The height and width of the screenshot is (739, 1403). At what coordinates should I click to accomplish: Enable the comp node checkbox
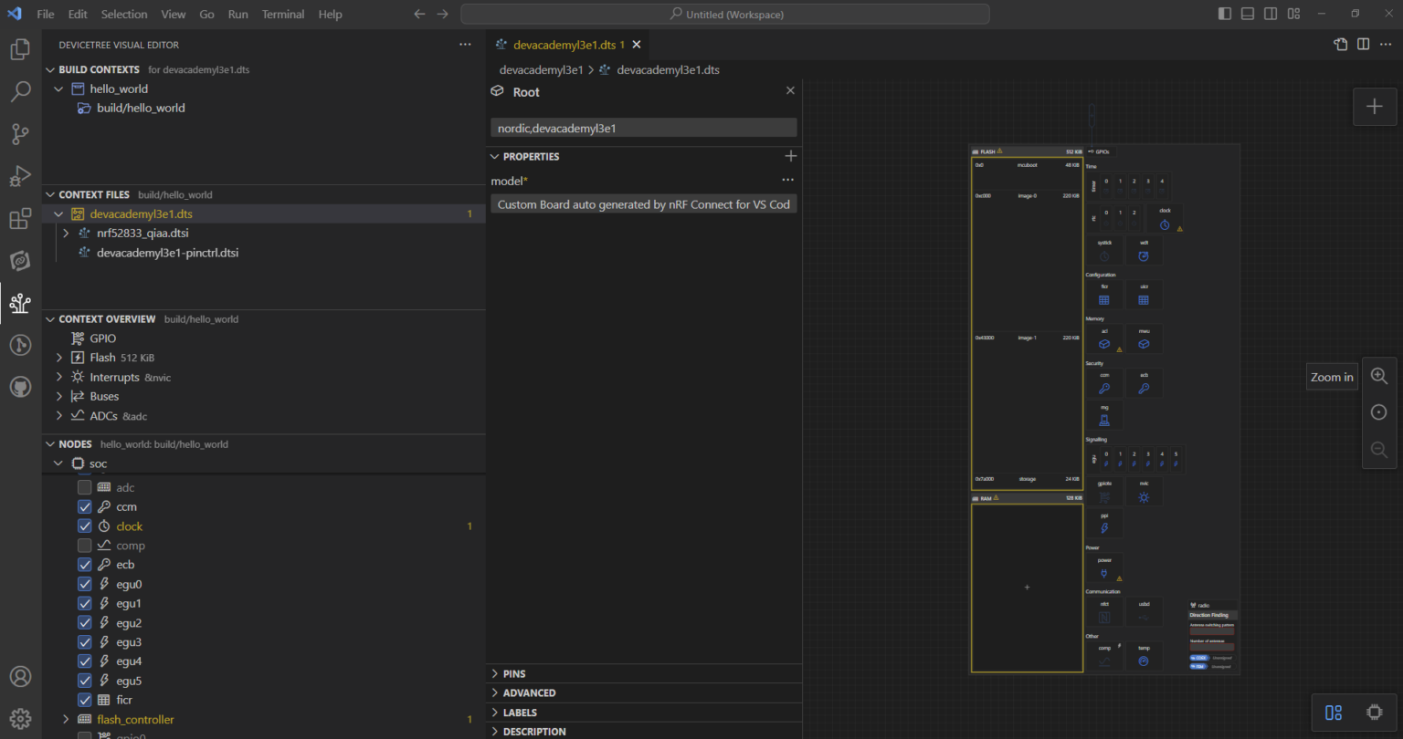tap(85, 546)
